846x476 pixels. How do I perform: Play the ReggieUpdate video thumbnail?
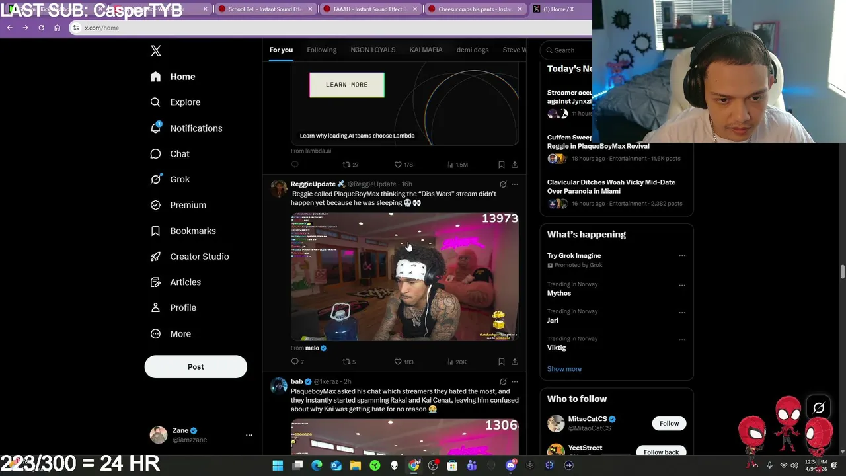[x=404, y=277]
